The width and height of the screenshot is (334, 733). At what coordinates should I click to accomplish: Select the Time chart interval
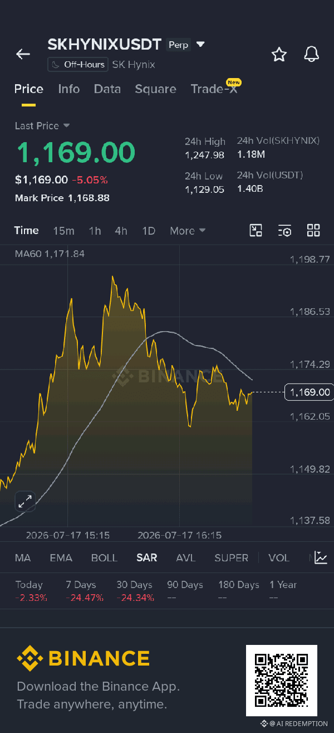click(27, 230)
